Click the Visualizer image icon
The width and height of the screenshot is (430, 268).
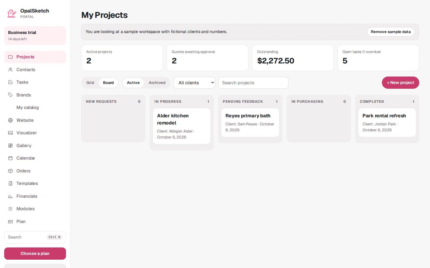tap(10, 133)
